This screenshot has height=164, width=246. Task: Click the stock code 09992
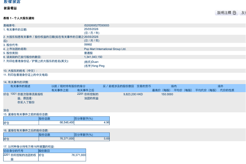pos(88,45)
